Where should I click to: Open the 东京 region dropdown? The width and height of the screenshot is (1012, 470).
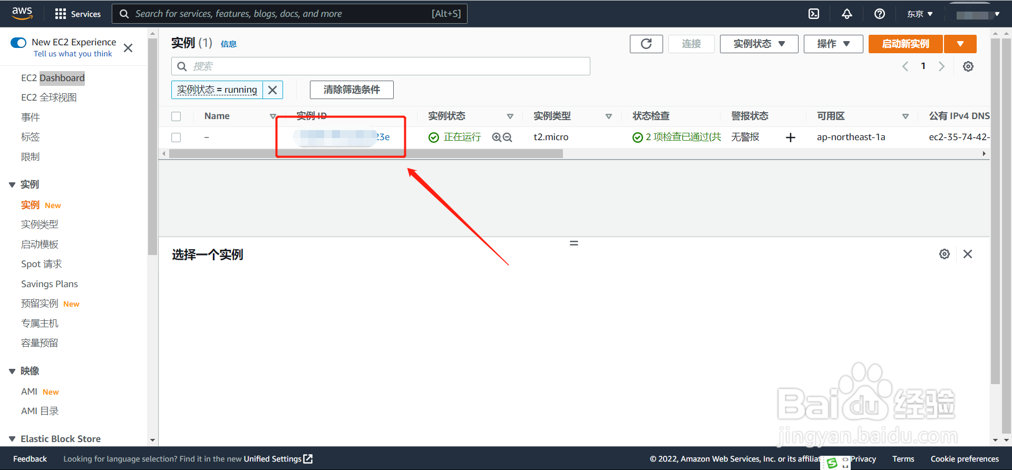pos(920,14)
